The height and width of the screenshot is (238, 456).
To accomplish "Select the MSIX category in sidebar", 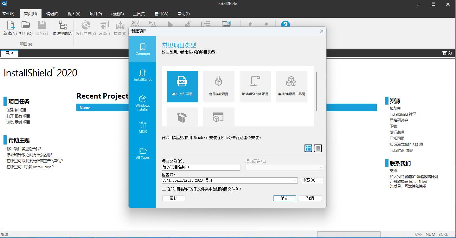I will [x=143, y=127].
